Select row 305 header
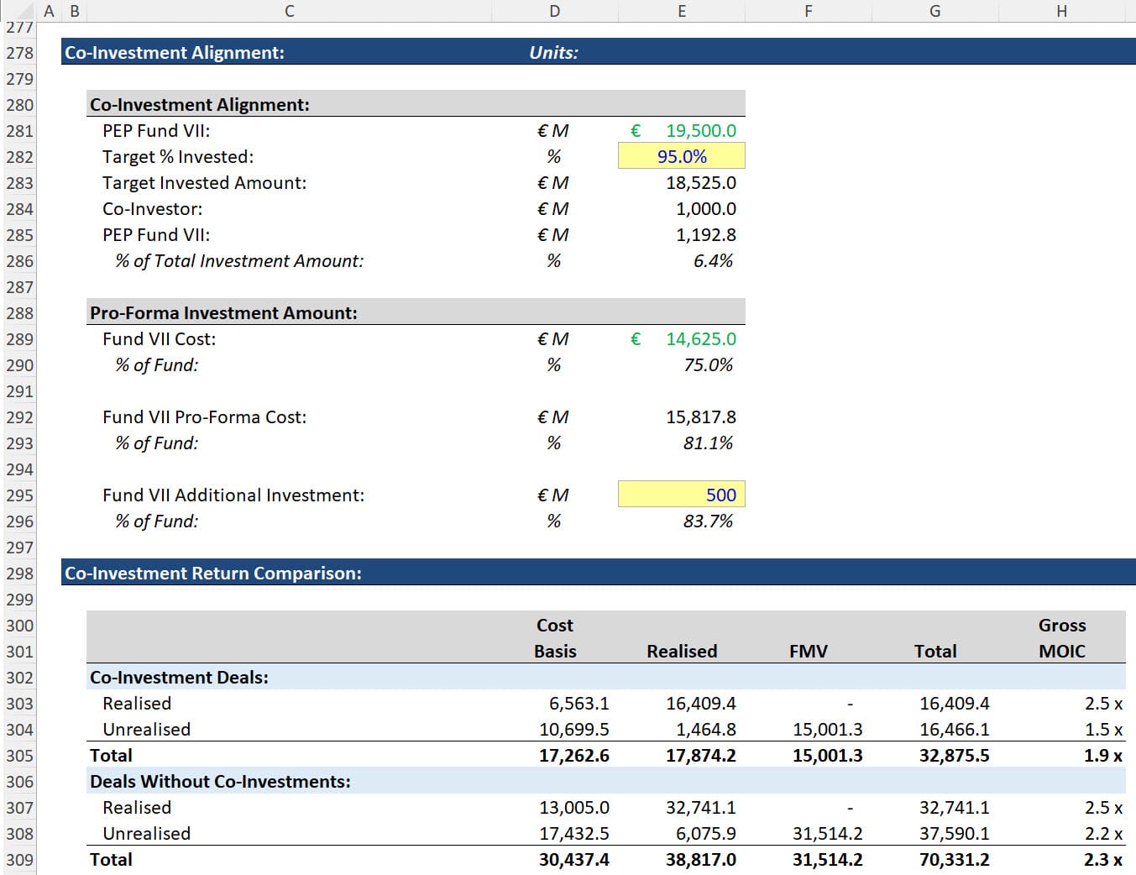This screenshot has width=1136, height=875. coord(19,756)
